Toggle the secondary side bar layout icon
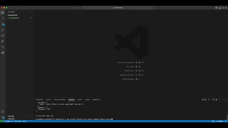The width and height of the screenshot is (228, 128). point(223,8)
